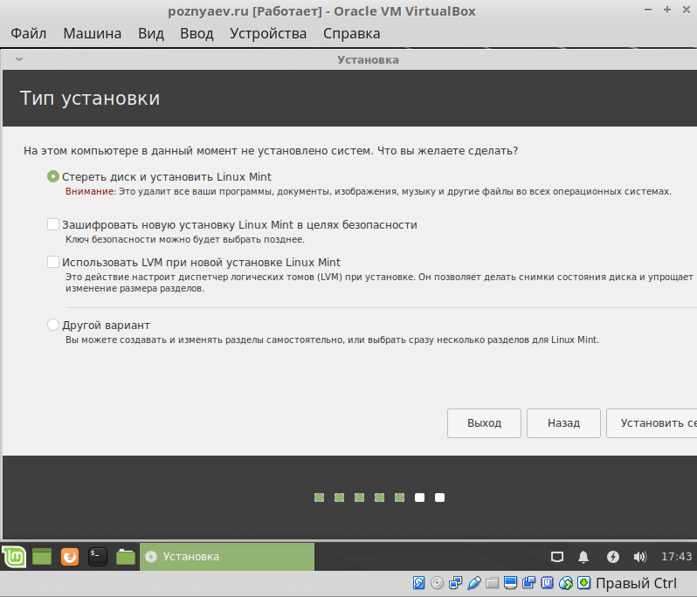Open the Машина menu

(92, 33)
